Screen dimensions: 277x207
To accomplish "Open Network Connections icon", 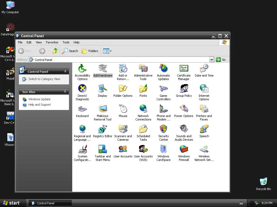I will tap(143, 113).
